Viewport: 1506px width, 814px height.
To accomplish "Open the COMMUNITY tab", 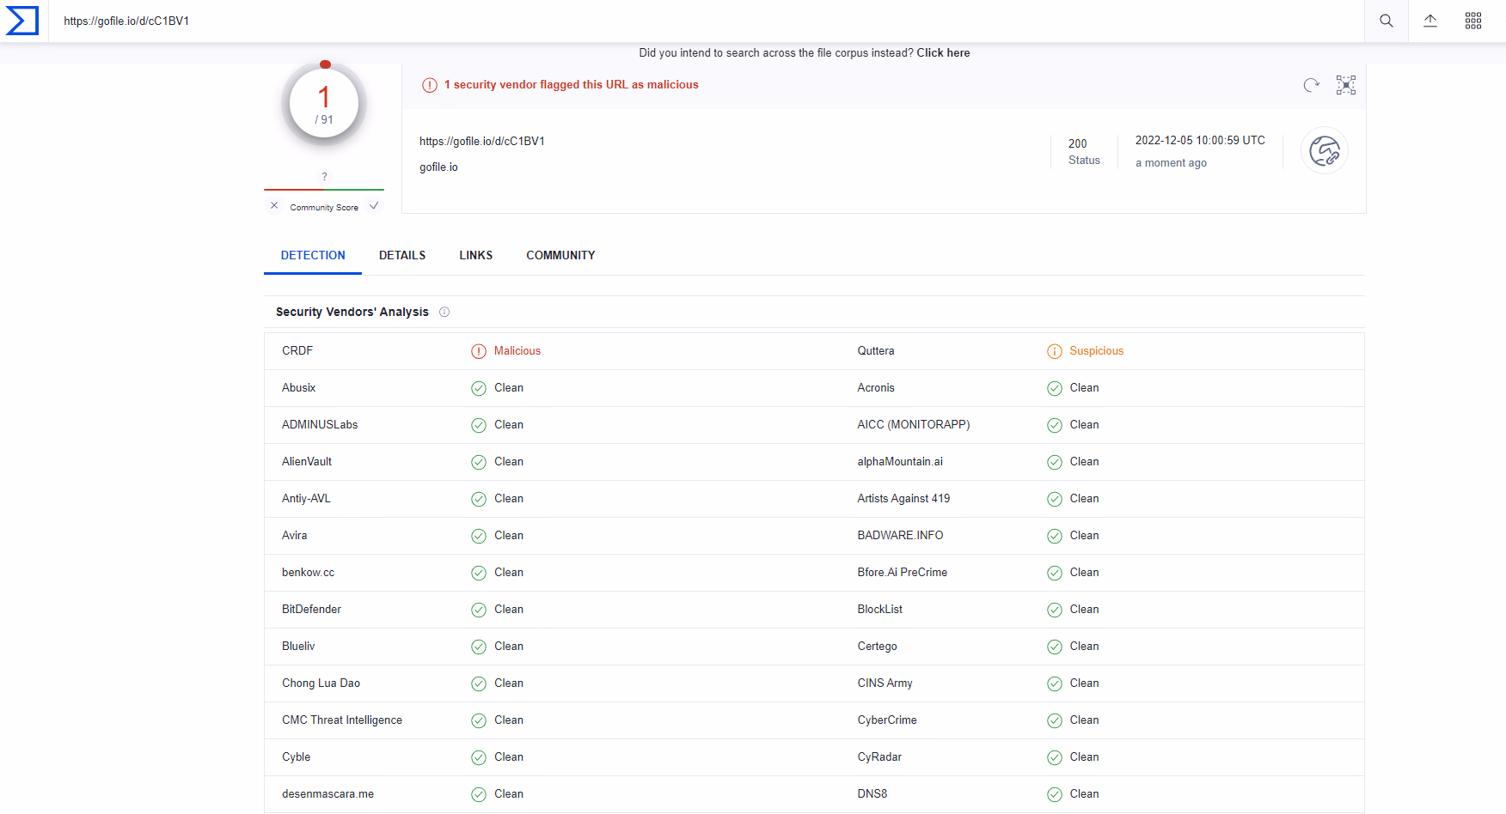I will click(x=560, y=255).
